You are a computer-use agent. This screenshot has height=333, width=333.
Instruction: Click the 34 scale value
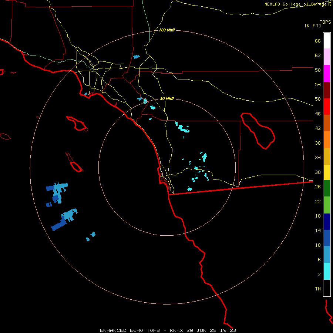tap(318, 158)
